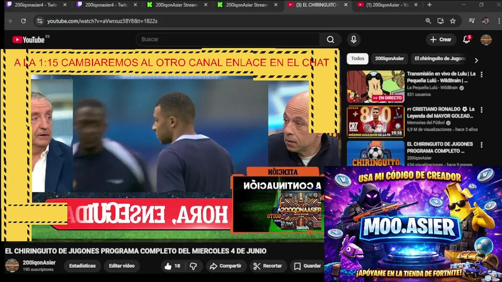Close the (3) EL CHIRINGUITO browser tab
502x282 pixels.
(346, 5)
